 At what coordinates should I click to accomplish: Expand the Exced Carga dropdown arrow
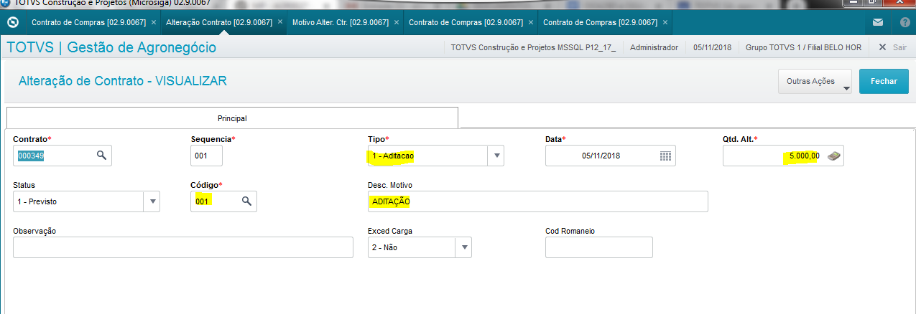coord(463,247)
